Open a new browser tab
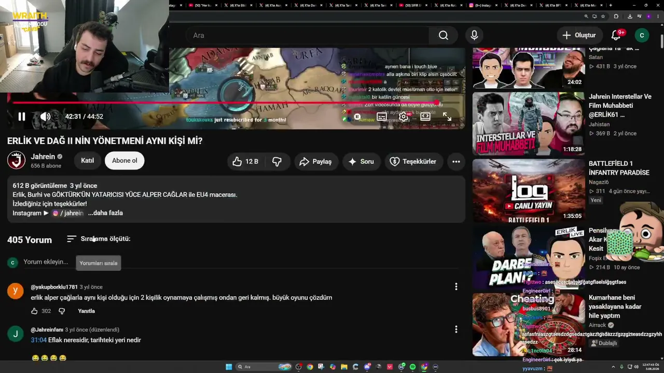The image size is (664, 373). click(x=611, y=5)
